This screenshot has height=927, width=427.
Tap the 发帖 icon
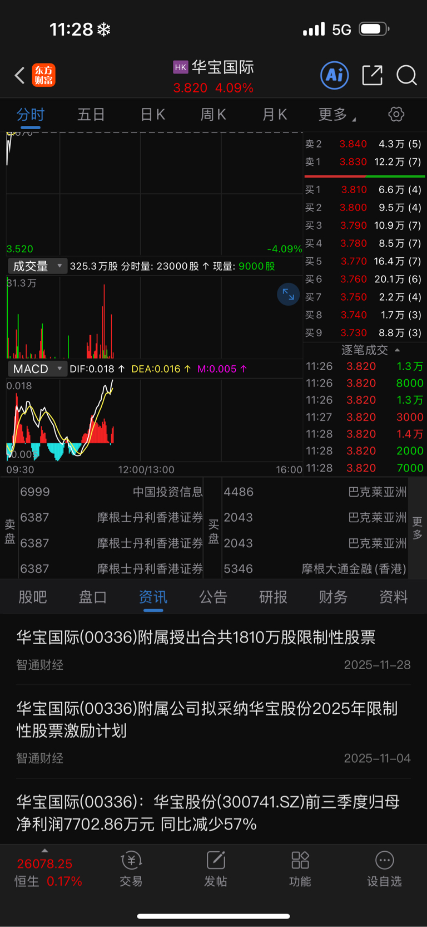216,869
